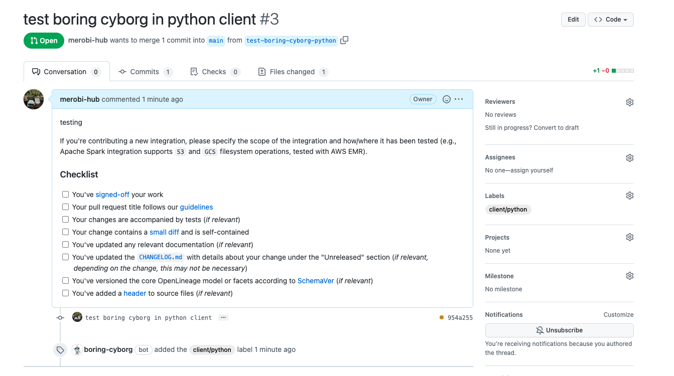Open the Reviewers settings gear
Viewport: 674px width, 376px height.
click(x=630, y=102)
